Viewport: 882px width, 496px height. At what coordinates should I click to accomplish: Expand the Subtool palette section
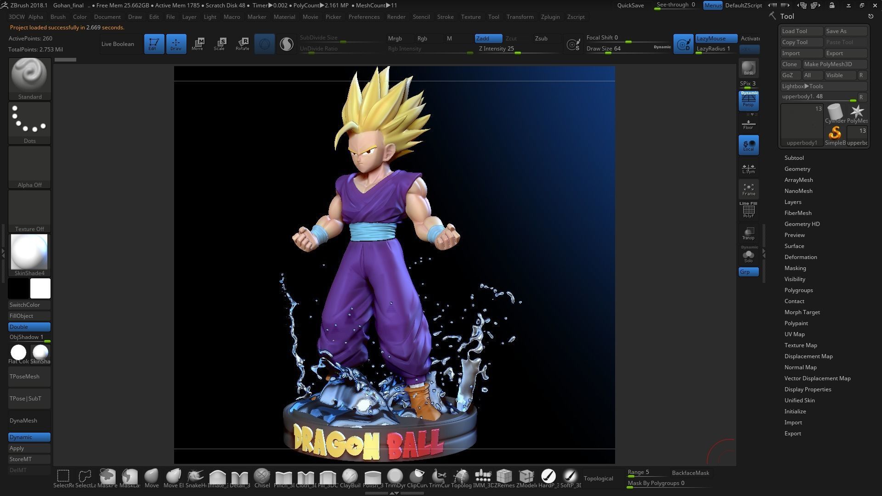coord(794,158)
